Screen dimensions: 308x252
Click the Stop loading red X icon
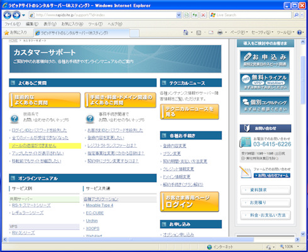pos(203,15)
